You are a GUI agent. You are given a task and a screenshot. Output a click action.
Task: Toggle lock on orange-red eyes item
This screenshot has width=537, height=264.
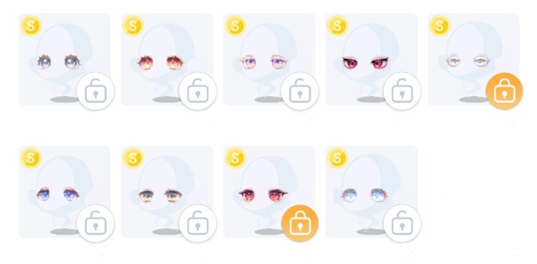198,91
